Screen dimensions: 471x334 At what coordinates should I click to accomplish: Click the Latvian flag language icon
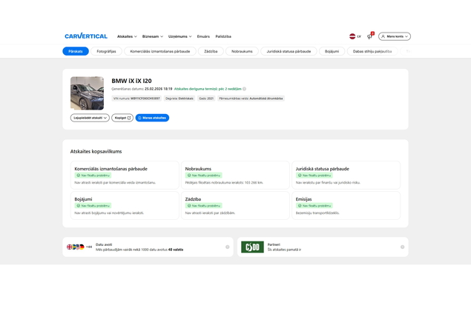point(352,36)
